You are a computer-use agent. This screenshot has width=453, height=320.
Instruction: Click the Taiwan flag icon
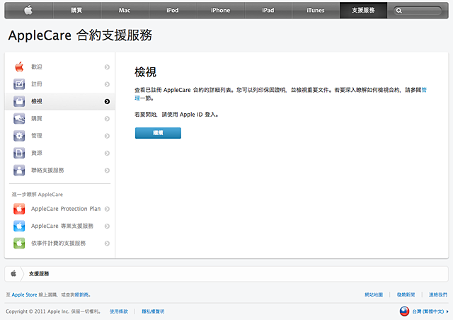point(404,312)
